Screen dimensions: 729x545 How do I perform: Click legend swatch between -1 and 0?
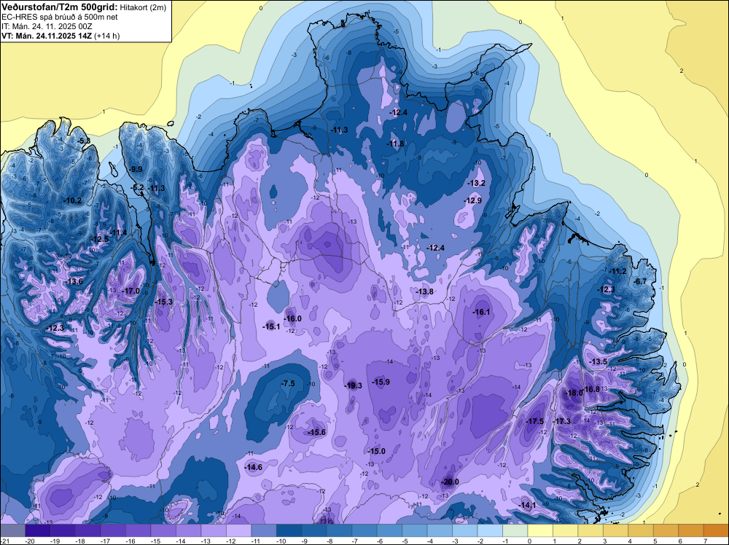pyautogui.click(x=515, y=530)
